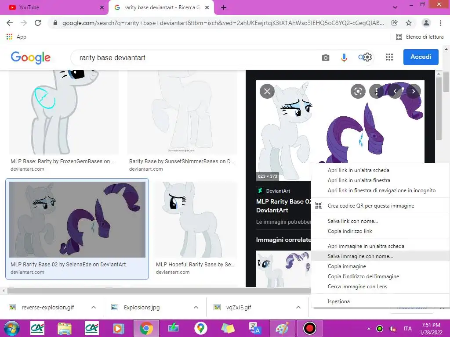Open Elenco di lettura reading list
Image resolution: width=450 pixels, height=337 pixels.
tap(420, 37)
